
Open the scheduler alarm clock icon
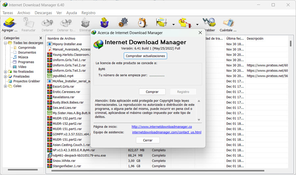(x=142, y=23)
